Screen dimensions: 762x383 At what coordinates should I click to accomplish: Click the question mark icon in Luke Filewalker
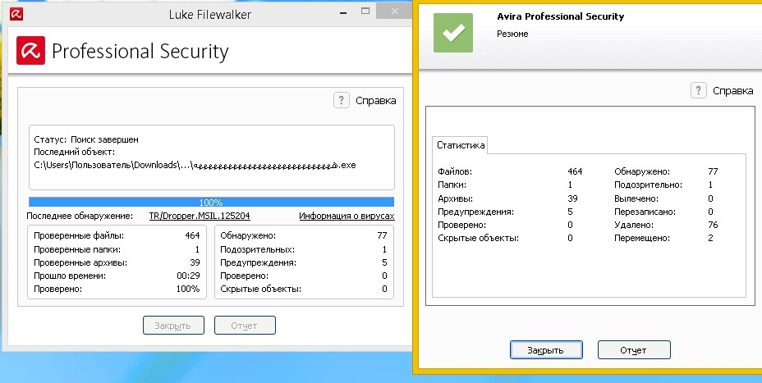pyautogui.click(x=342, y=100)
